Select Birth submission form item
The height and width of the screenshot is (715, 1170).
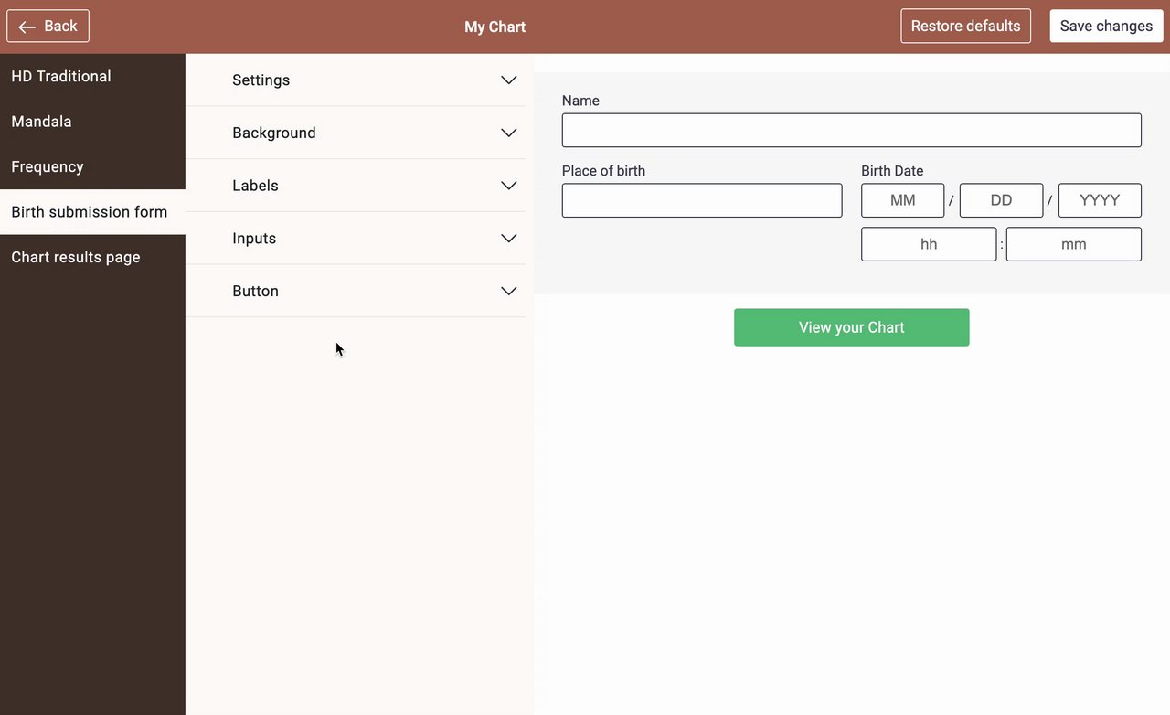tap(90, 212)
